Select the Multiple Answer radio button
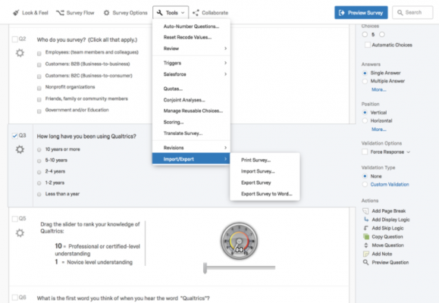 point(365,81)
